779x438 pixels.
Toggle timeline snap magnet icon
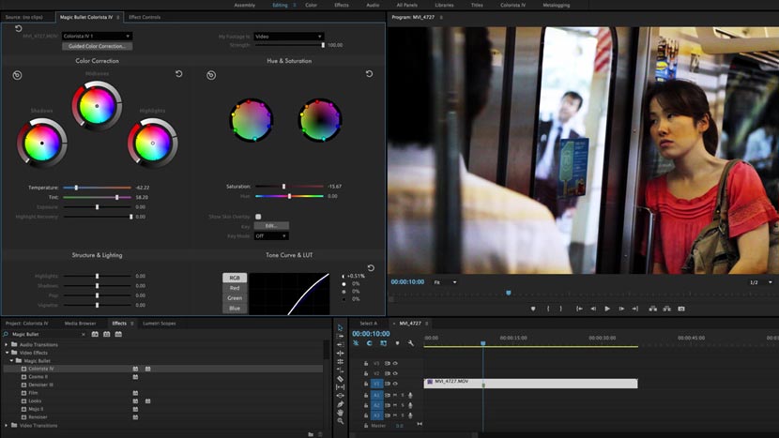pyautogui.click(x=369, y=343)
